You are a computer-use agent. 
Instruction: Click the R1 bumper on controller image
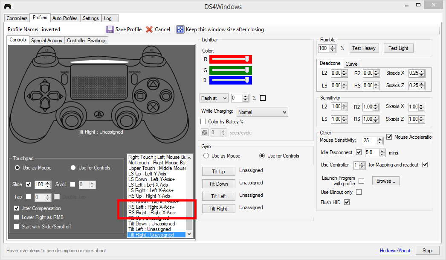point(153,57)
